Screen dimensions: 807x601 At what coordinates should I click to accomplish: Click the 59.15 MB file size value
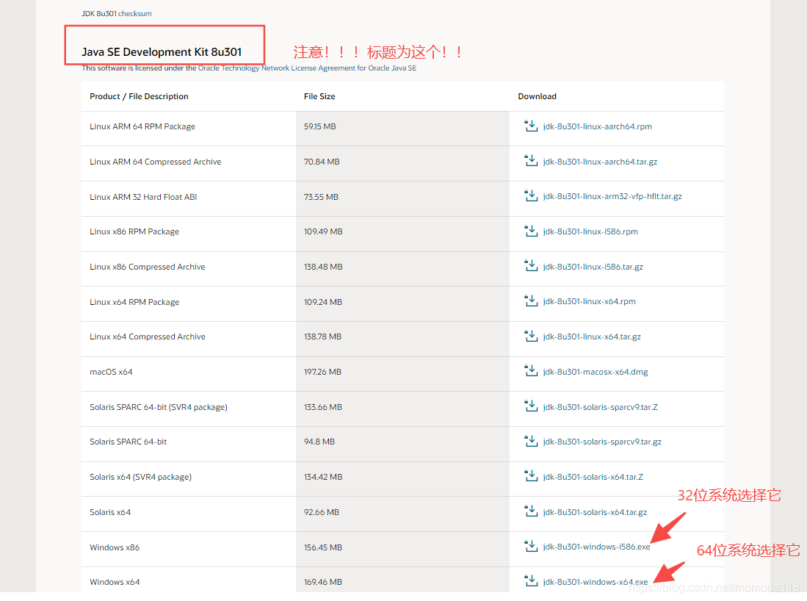point(319,126)
